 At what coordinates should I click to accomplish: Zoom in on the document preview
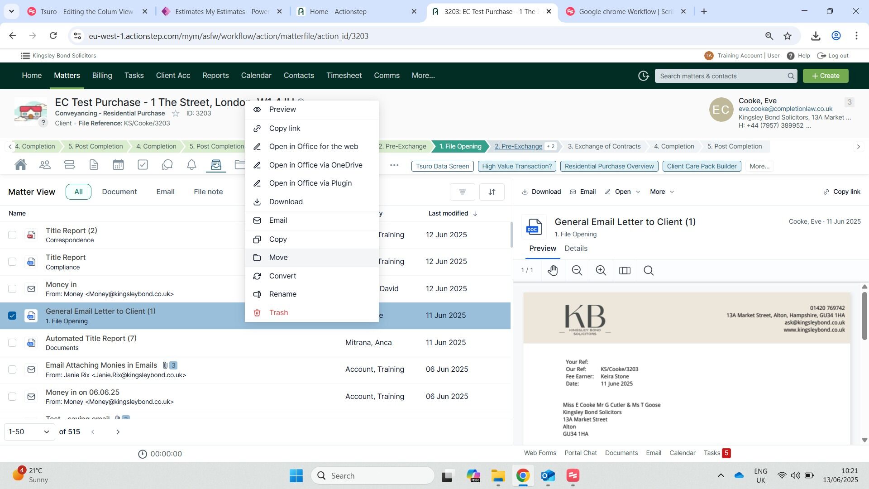pyautogui.click(x=601, y=271)
